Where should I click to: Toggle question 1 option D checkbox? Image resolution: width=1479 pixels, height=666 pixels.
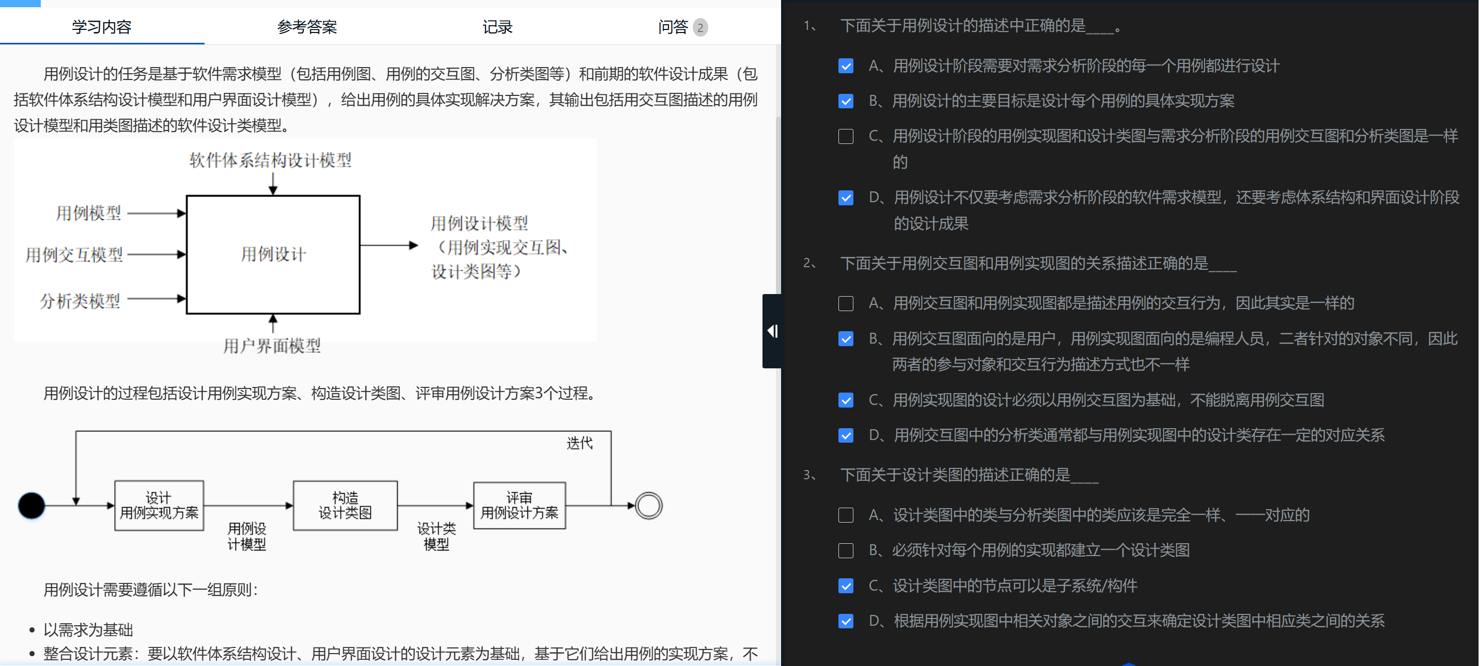[845, 198]
